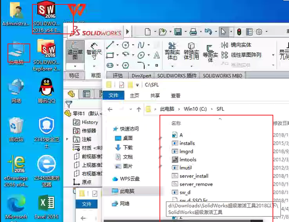Viewport: 289px width, 222px height.
Task: Click the Rebuild traffic light icon
Action: coord(239,32)
